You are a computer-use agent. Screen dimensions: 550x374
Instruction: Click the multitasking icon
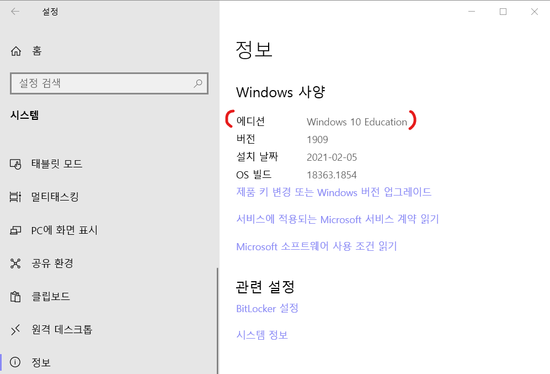pos(15,197)
